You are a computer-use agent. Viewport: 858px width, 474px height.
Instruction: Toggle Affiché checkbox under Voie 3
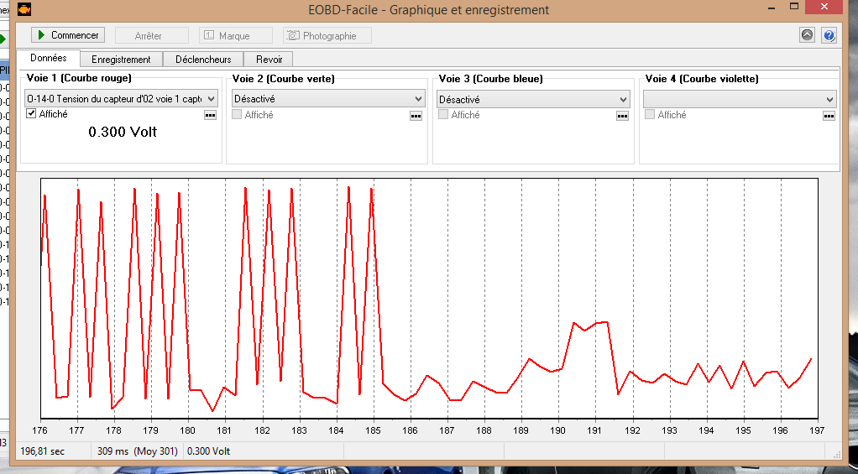point(443,115)
